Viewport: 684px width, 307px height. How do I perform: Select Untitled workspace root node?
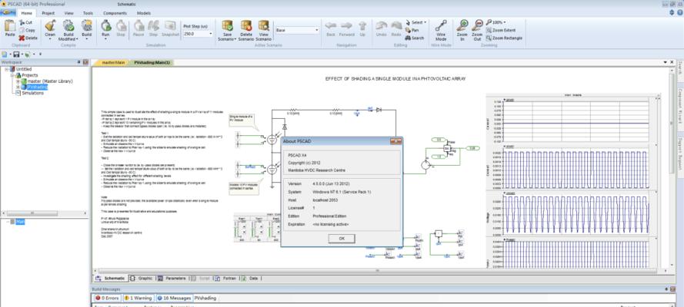24,69
